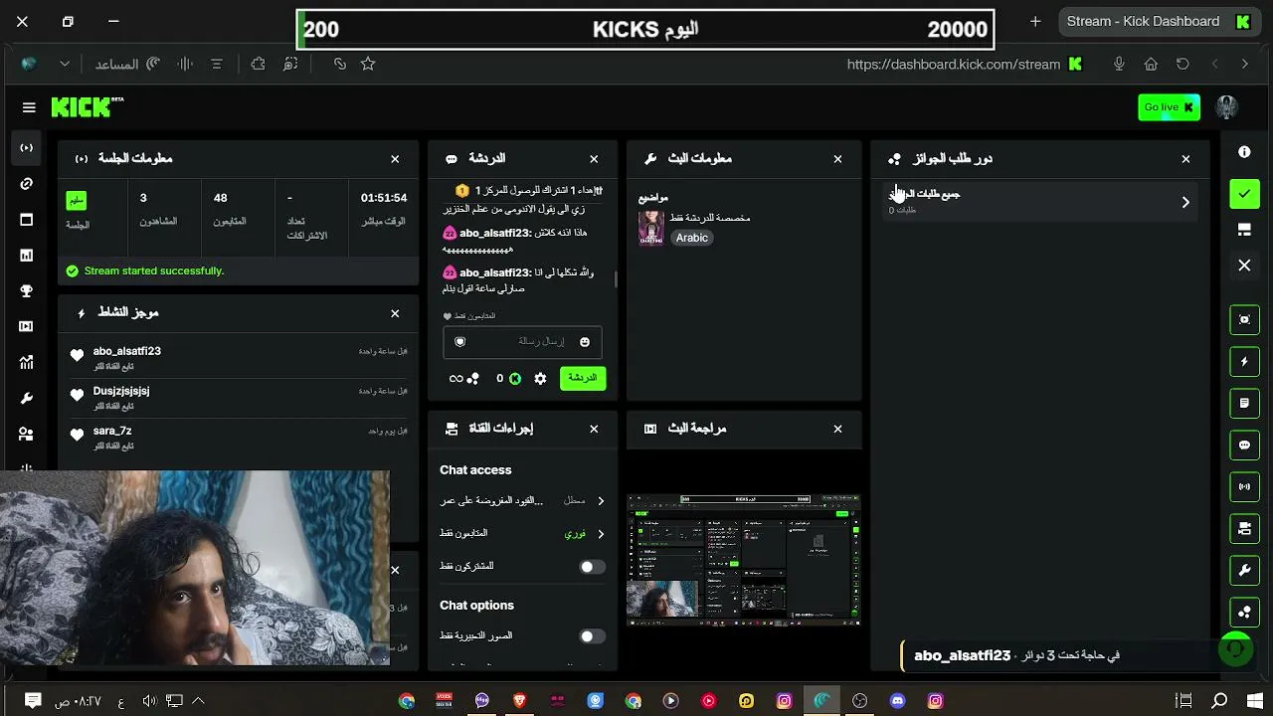1273x716 pixels.
Task: Open the Kick hamburger menu
Action: (29, 107)
